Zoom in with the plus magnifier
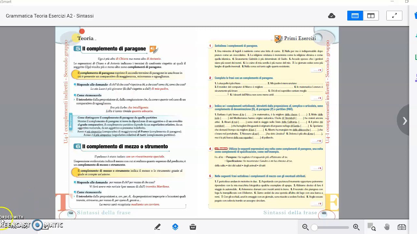The image size is (417, 234). click(x=356, y=227)
